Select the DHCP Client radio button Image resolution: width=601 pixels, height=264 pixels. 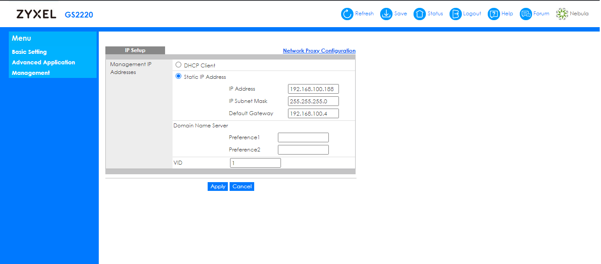tap(179, 65)
